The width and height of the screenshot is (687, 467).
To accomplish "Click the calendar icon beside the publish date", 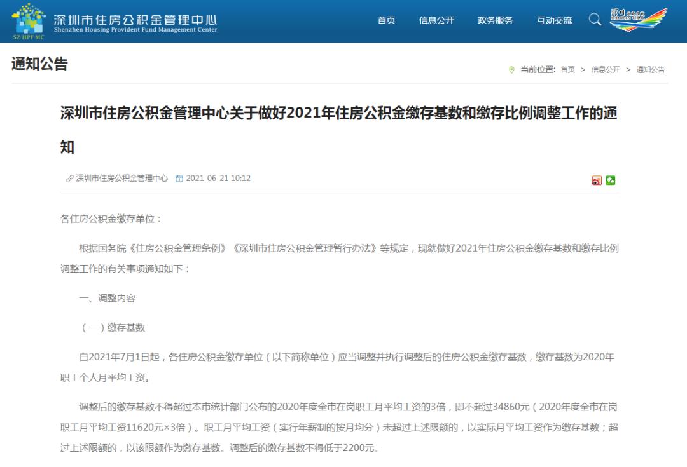I will click(x=179, y=179).
